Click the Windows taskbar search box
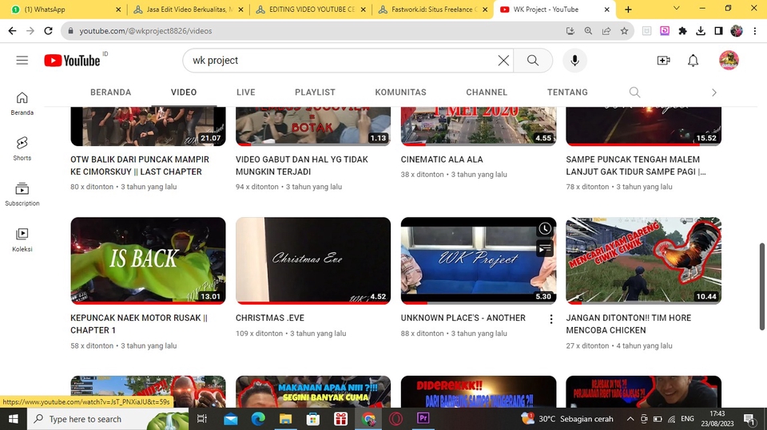Viewport: 767px width, 430px height. coord(108,419)
